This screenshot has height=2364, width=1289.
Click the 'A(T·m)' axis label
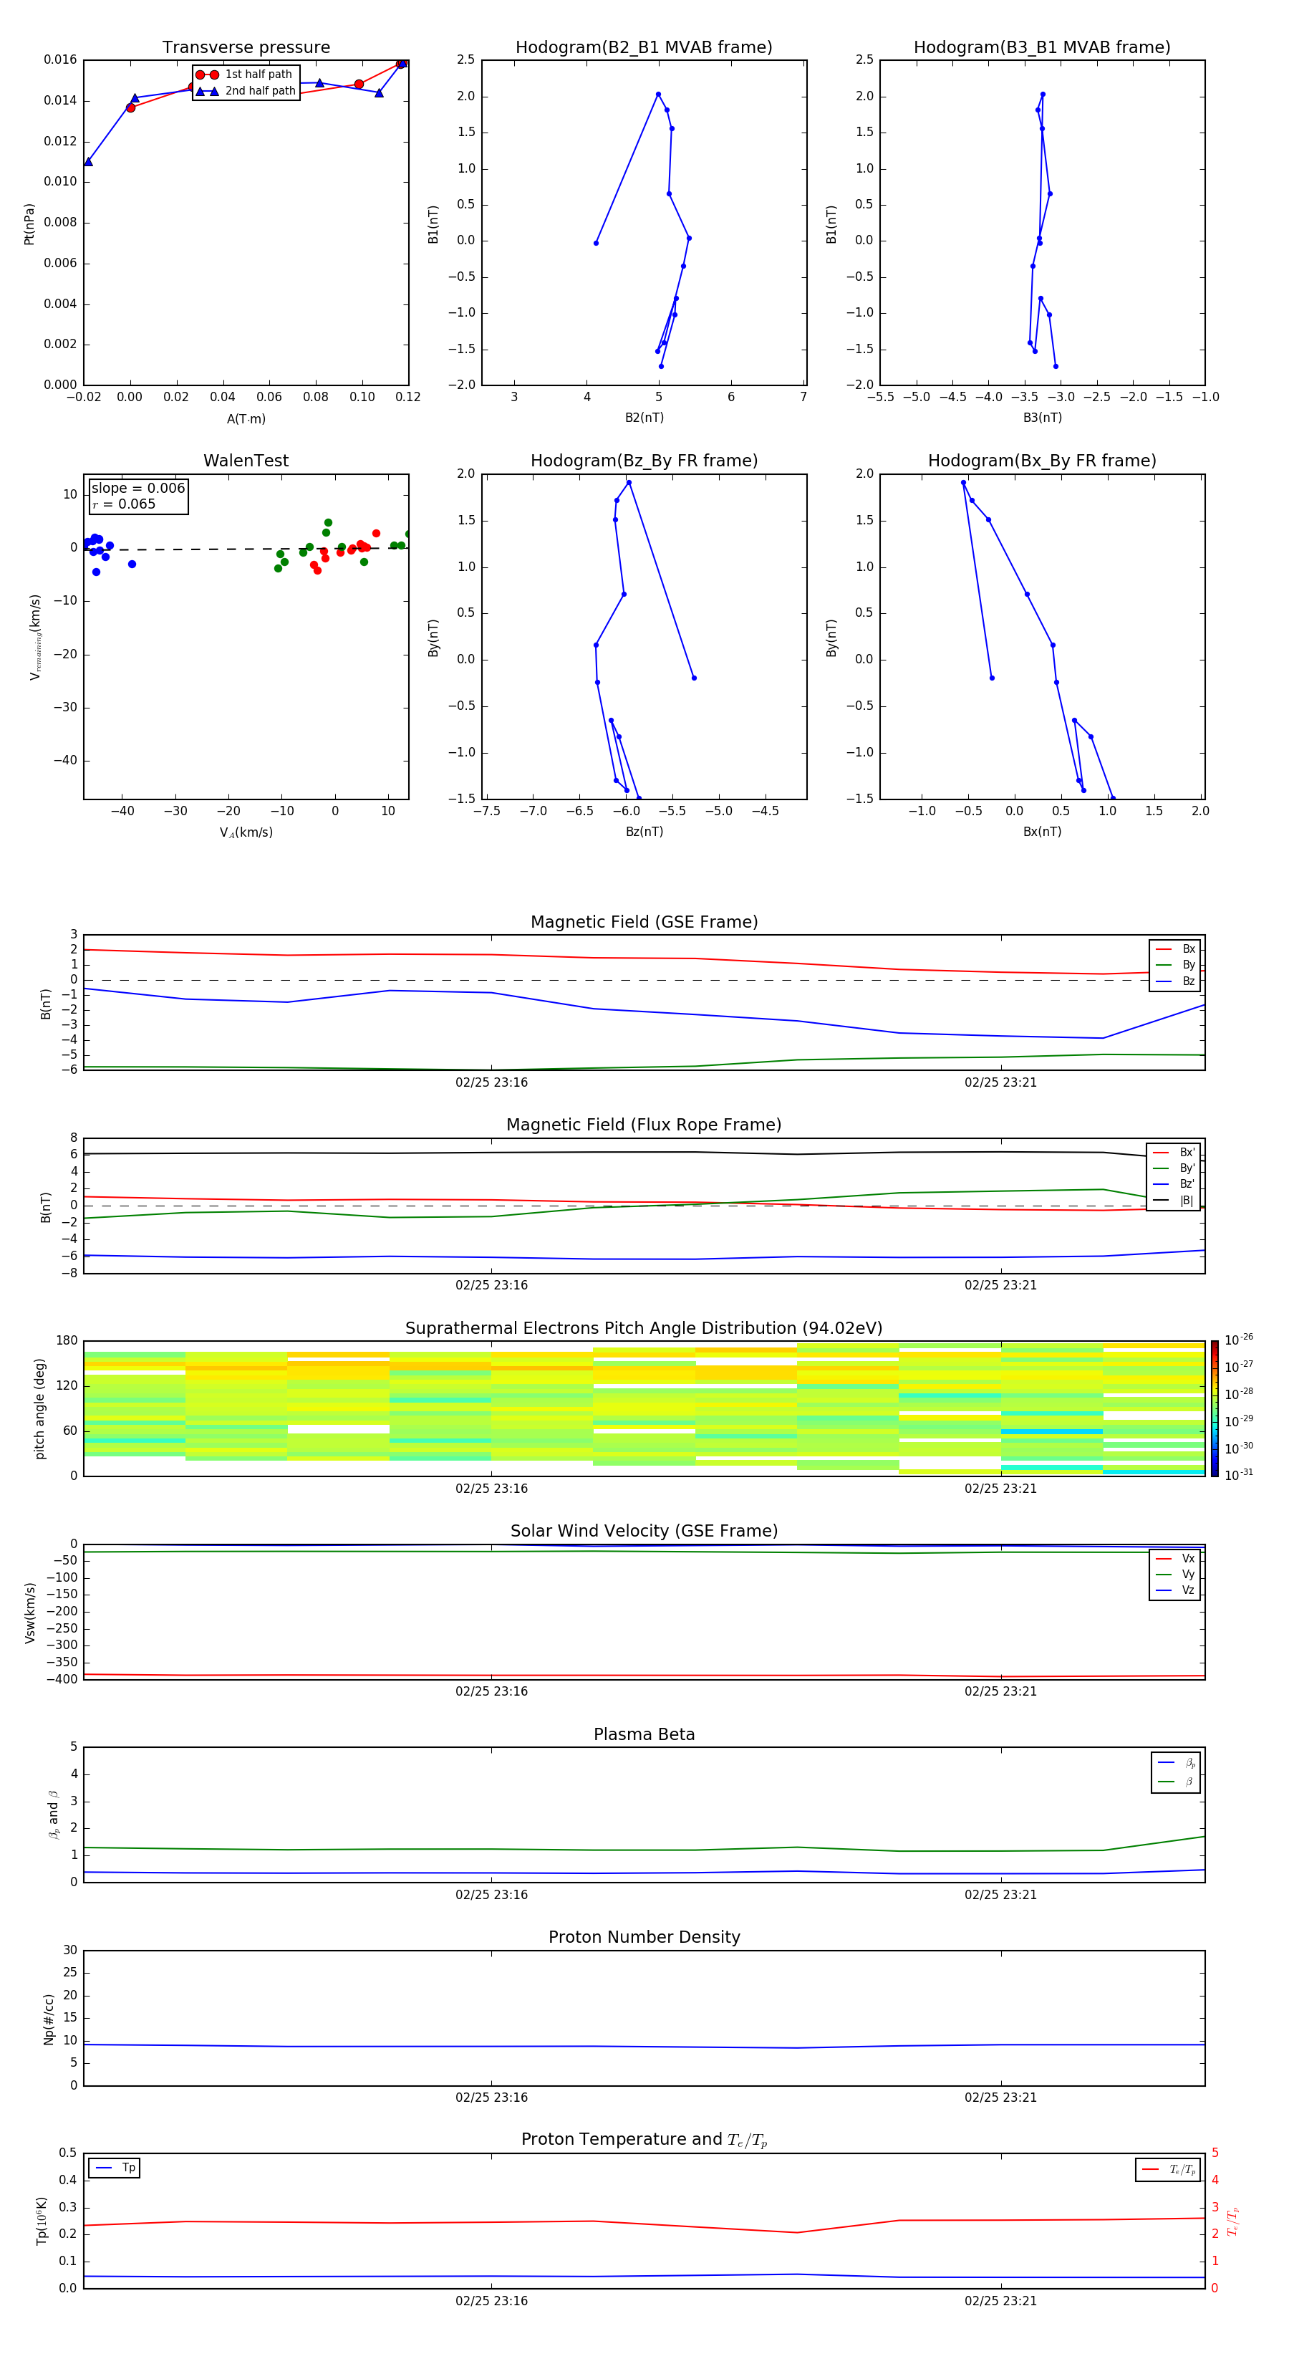pyautogui.click(x=246, y=418)
